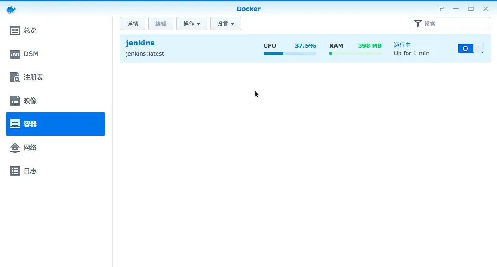Click the Docker whale logo icon
497x267 pixels.
pyautogui.click(x=11, y=9)
